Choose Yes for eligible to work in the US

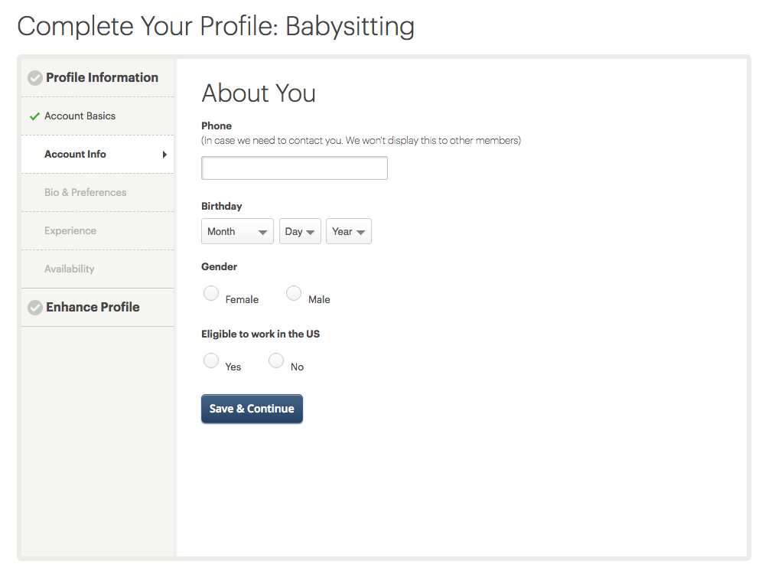point(211,361)
